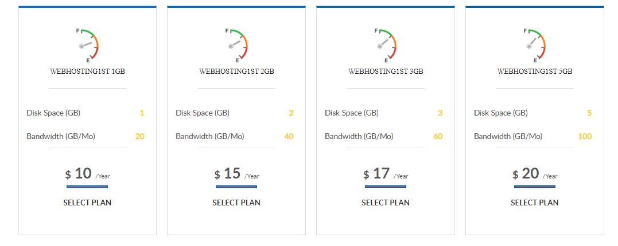Screen dimensions: 618x246
Task: Click the gauge icon for WEBHOSTING1ST 1GB
Action: (x=87, y=45)
